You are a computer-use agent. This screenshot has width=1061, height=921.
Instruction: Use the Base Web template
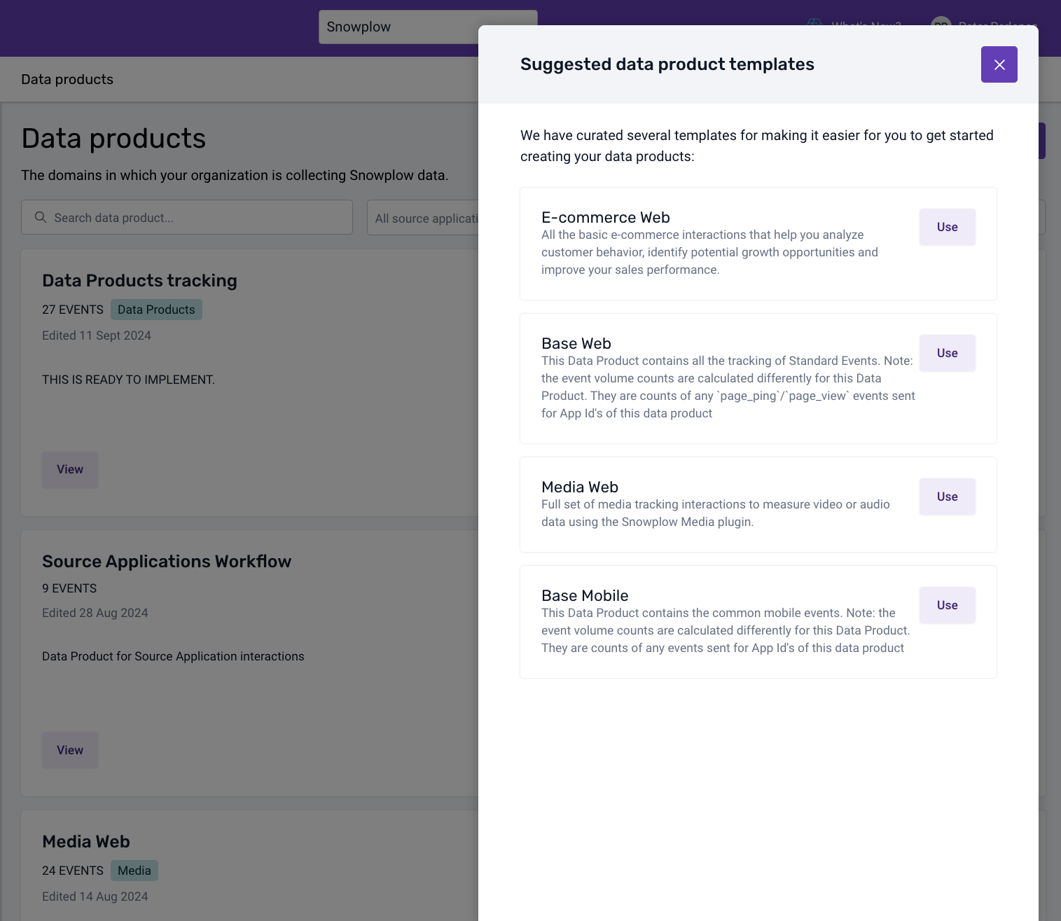[x=947, y=353]
